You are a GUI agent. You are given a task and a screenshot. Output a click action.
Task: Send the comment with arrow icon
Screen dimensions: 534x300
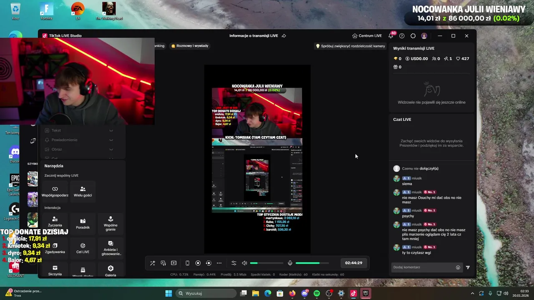[468, 267]
